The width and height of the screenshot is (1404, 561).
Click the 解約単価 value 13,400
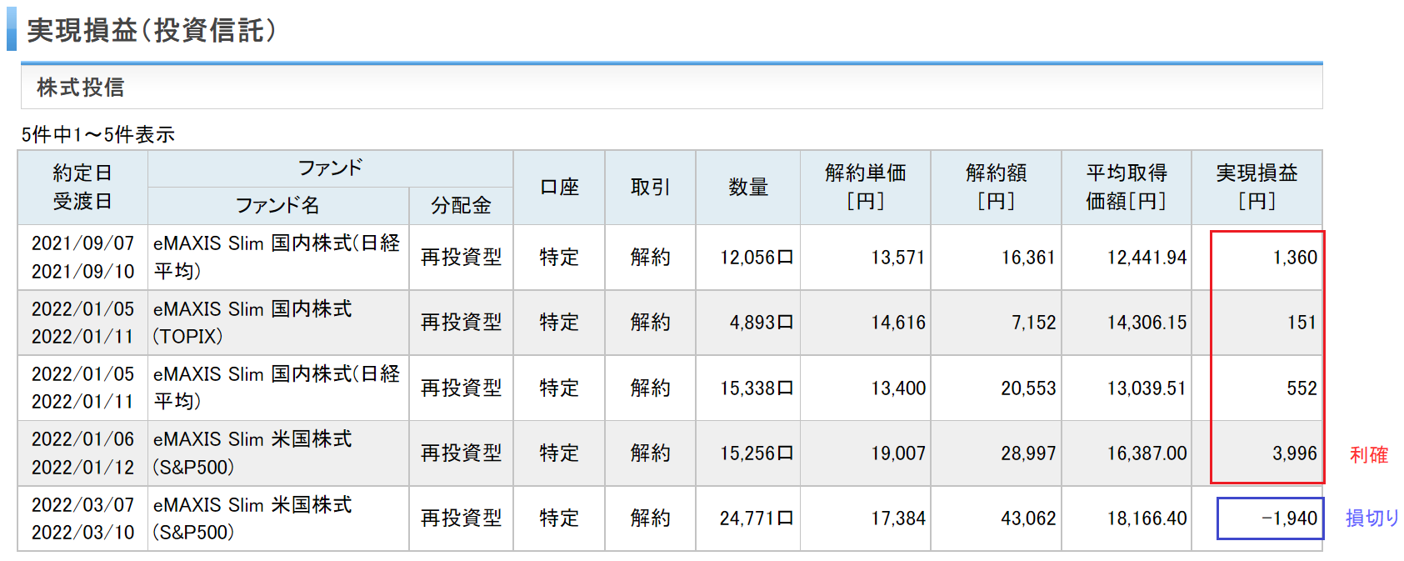point(898,388)
